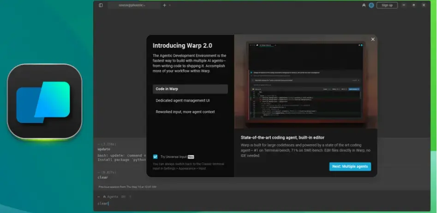This screenshot has width=437, height=213.
Task: Toggle the left sidebar panel icon
Action: 101,5
